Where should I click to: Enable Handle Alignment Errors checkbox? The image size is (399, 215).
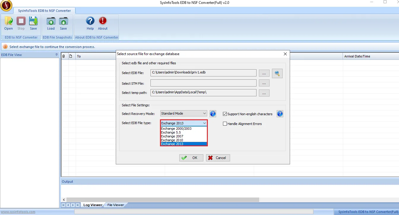(x=225, y=124)
